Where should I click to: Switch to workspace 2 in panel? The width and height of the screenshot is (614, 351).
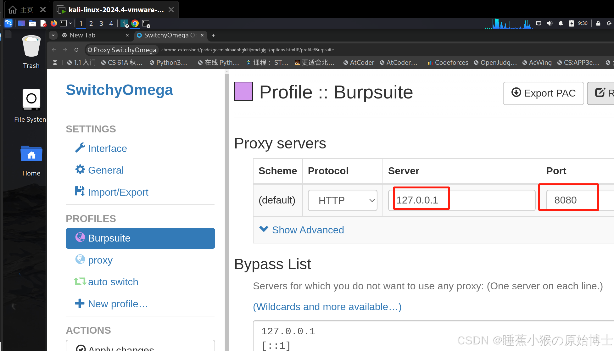pyautogui.click(x=91, y=23)
